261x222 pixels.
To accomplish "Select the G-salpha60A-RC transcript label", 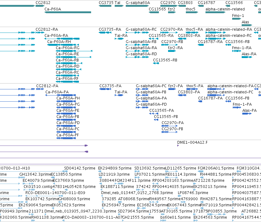I will click(141, 29).
